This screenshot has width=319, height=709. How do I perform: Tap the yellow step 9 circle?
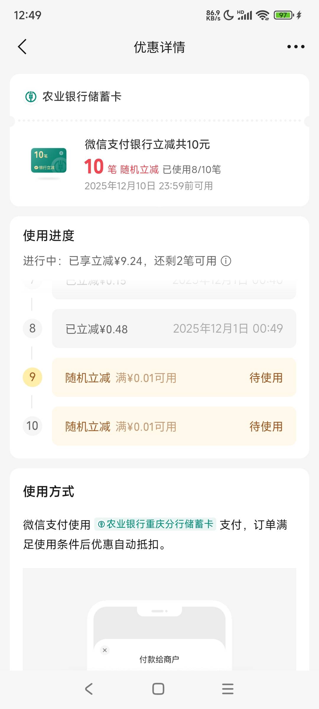(32, 377)
